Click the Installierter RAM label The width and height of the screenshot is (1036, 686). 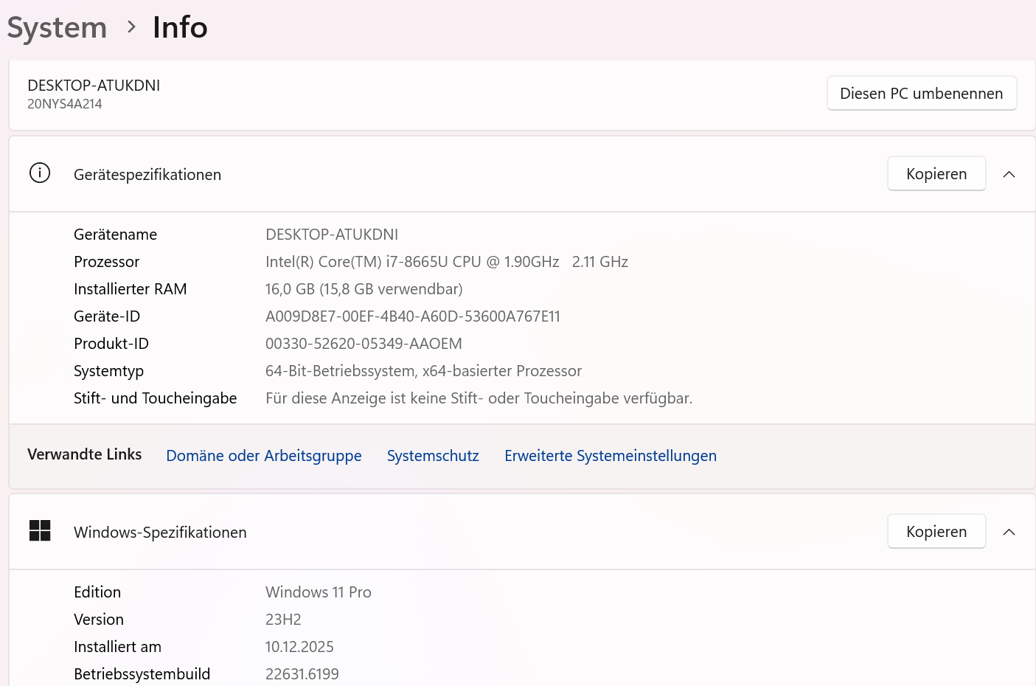[x=131, y=289]
